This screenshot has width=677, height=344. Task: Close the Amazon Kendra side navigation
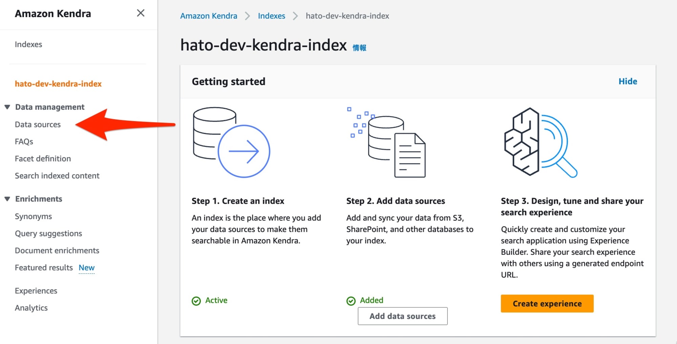pyautogui.click(x=140, y=13)
